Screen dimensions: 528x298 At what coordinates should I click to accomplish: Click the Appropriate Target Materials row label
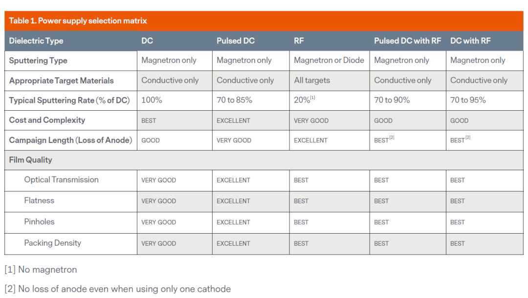pyautogui.click(x=62, y=80)
